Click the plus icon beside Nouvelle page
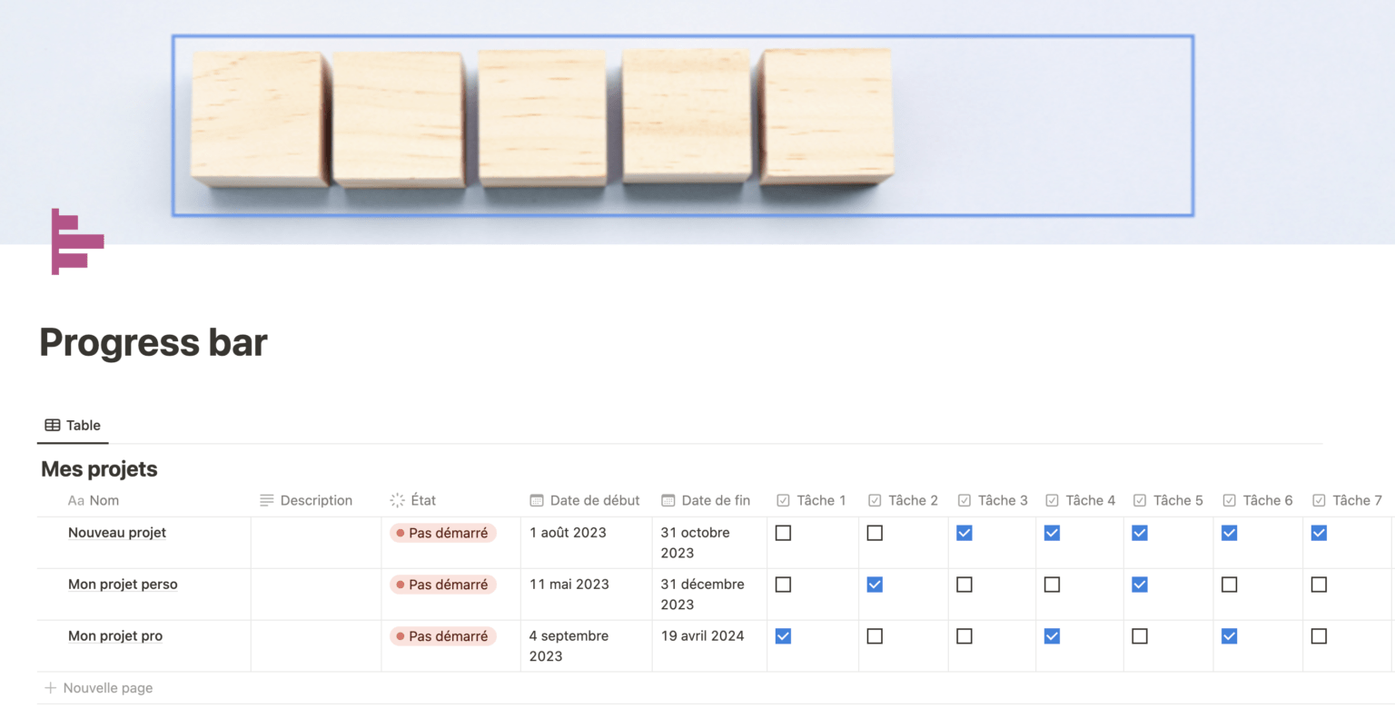The image size is (1395, 718). point(51,688)
